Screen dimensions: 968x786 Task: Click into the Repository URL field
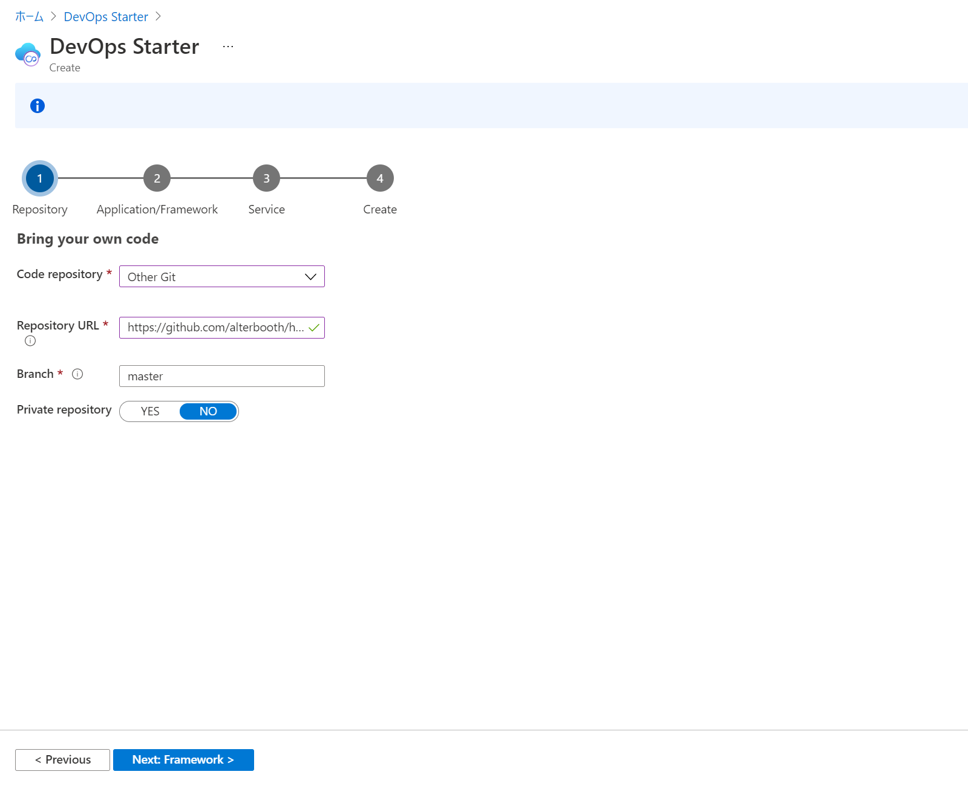[222, 328]
